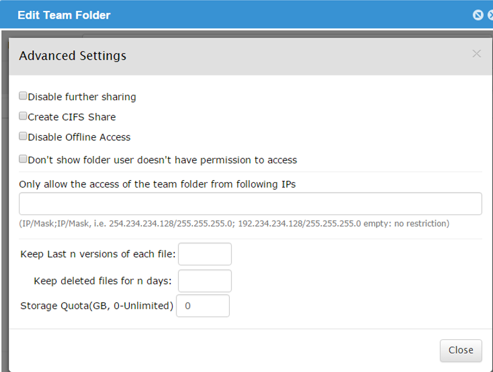
Task: Click the 'Create CIFS Share' text label
Action: tap(72, 117)
